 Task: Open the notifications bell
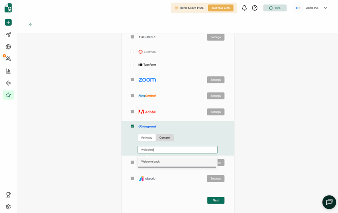(244, 8)
